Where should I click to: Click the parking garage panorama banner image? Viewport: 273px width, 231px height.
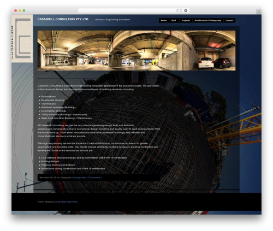coord(136,50)
